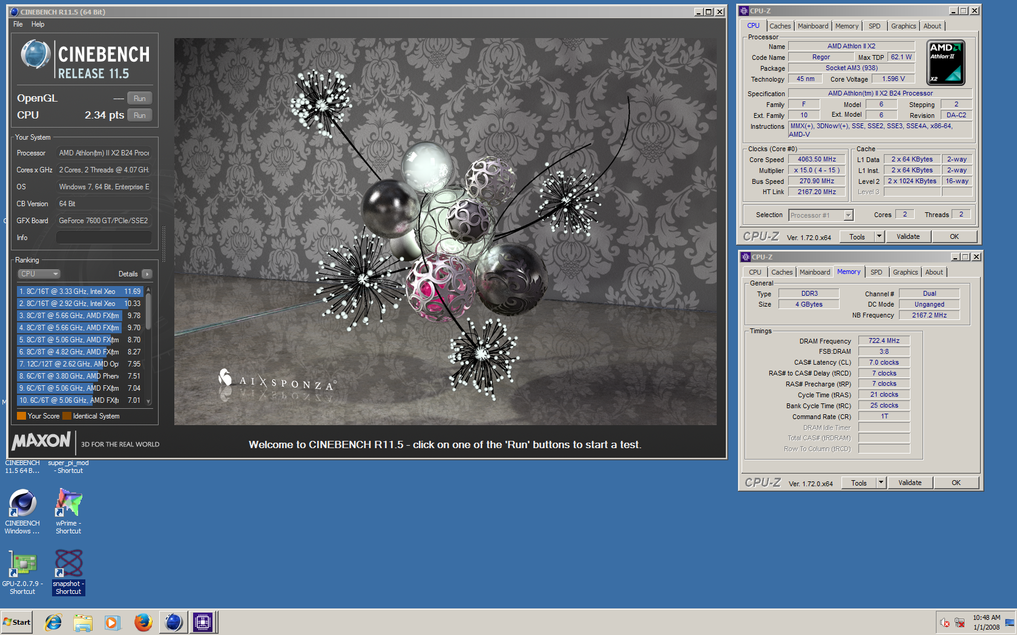1017x635 pixels.
Task: Open About tab in upper CPU-Z
Action: coord(932,26)
